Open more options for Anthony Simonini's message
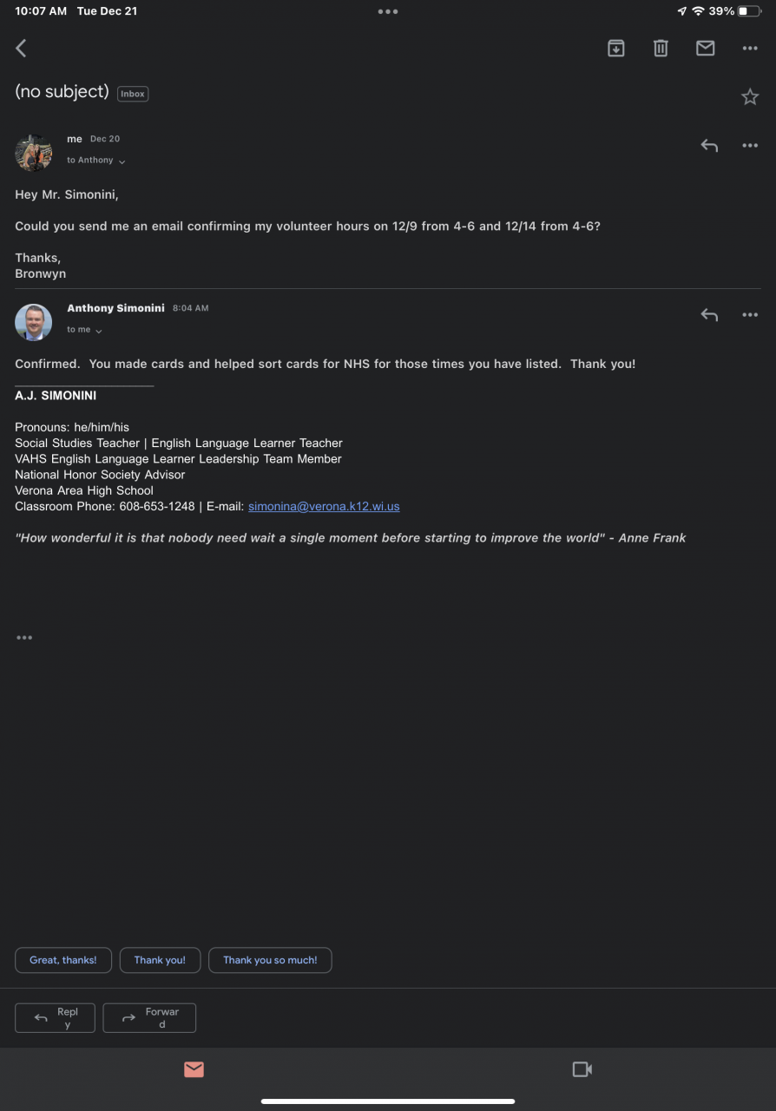 [750, 315]
